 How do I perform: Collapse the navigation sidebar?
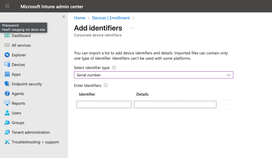pyautogui.click(x=64, y=16)
